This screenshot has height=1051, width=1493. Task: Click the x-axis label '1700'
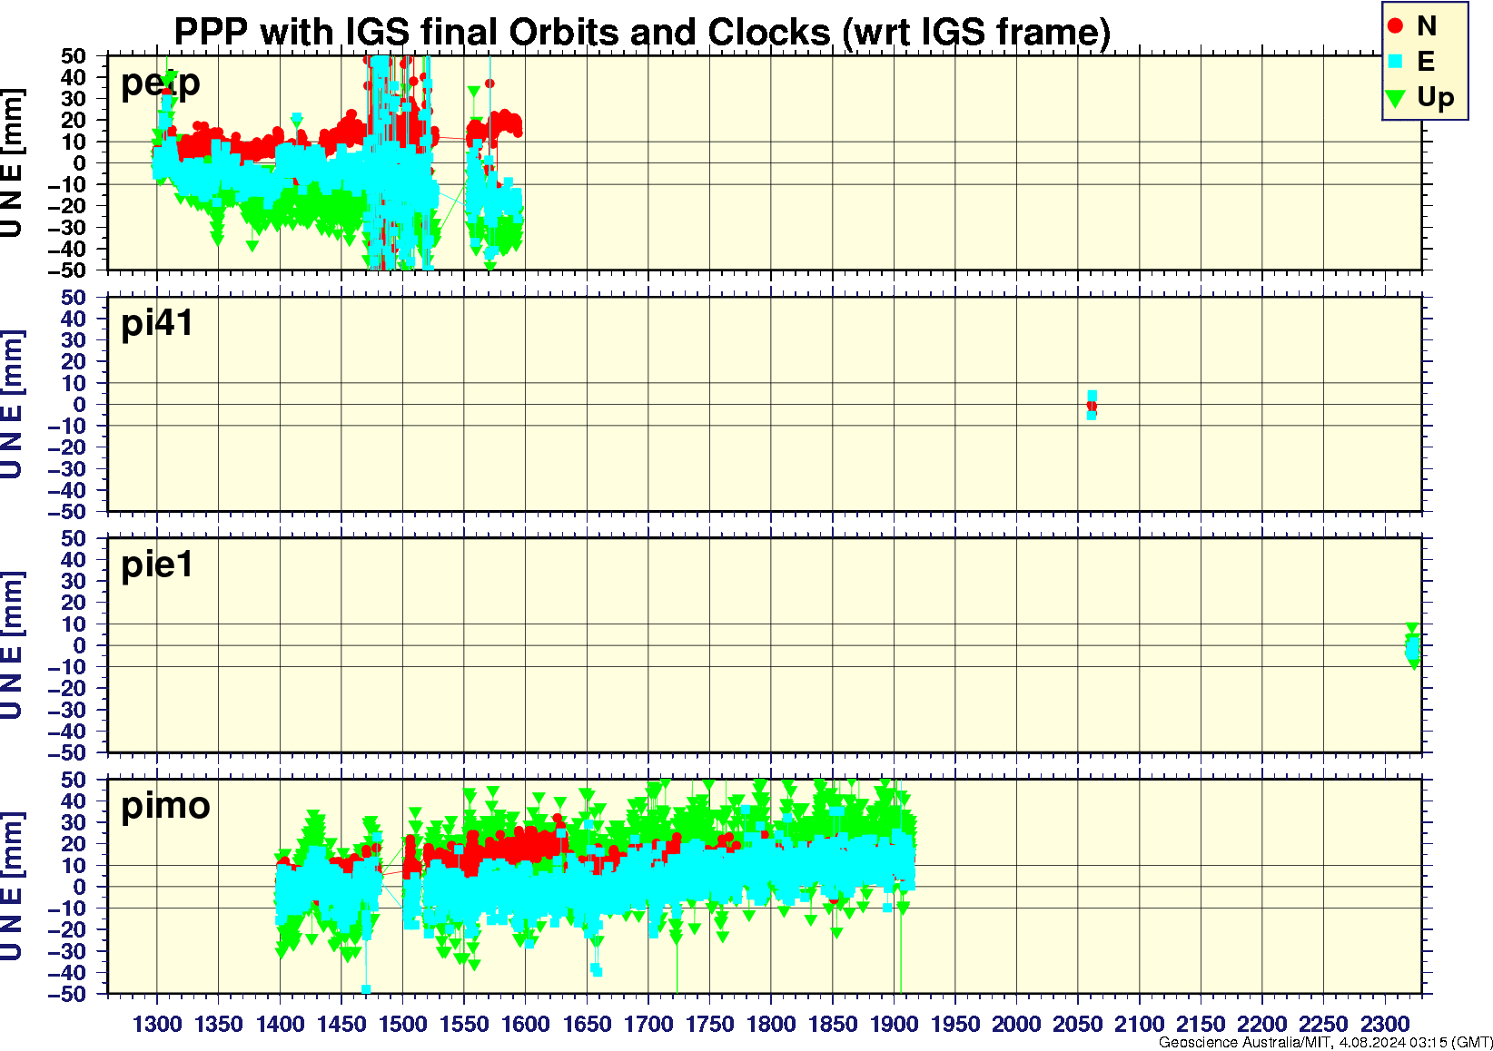click(x=648, y=1025)
